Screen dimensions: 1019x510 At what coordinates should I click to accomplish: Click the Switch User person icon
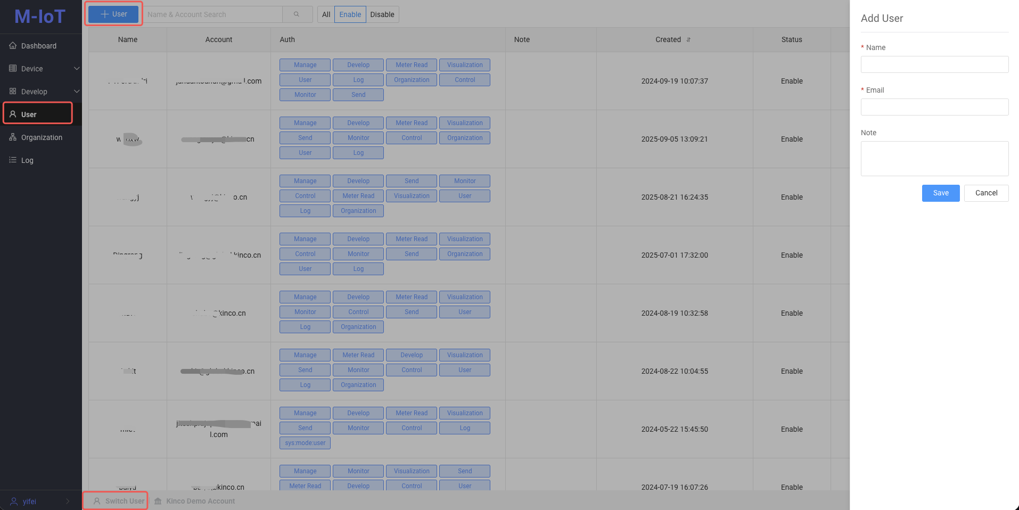click(x=97, y=501)
